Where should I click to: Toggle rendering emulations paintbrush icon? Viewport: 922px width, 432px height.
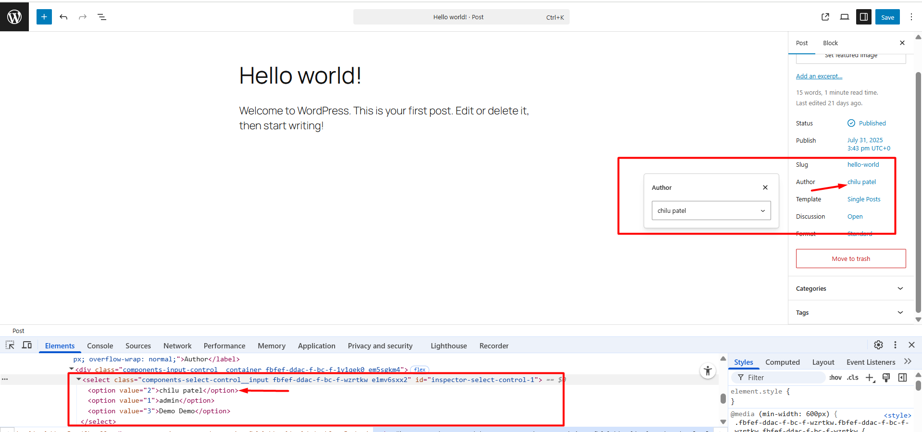pyautogui.click(x=886, y=378)
